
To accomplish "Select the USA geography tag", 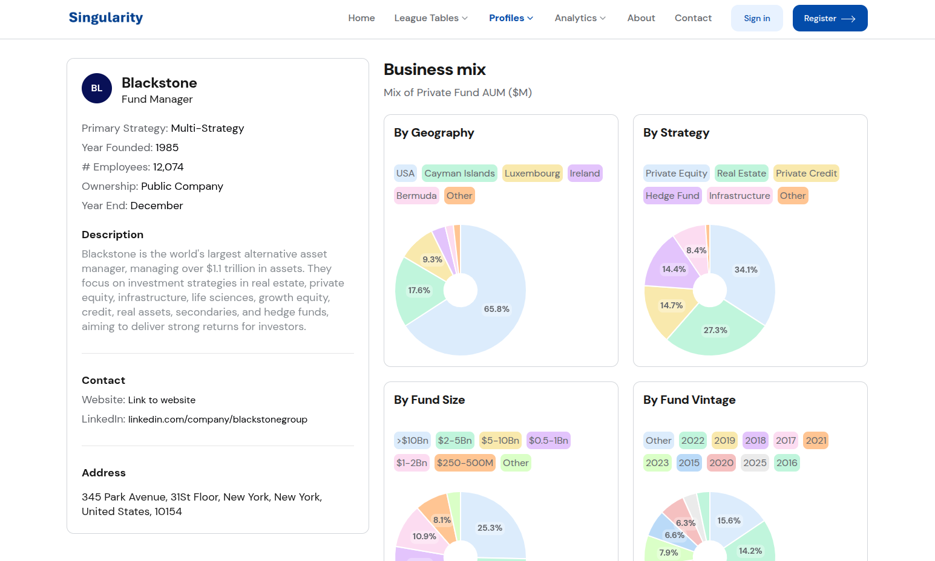I will 405,173.
